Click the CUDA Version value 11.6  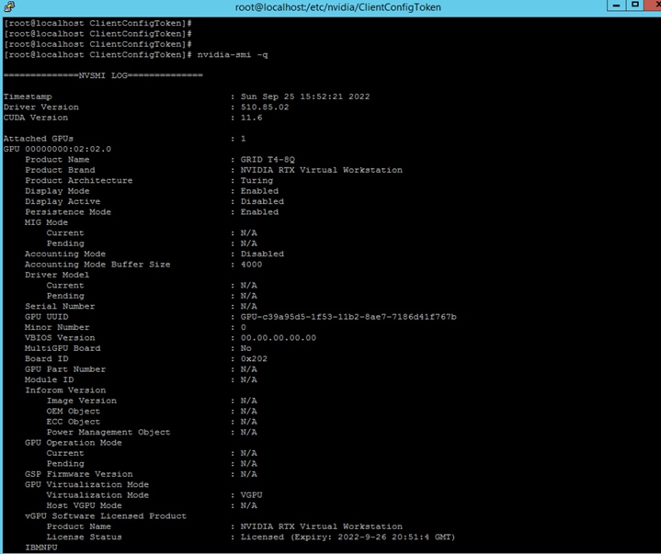pyautogui.click(x=251, y=118)
